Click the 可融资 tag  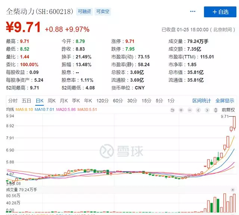tap(84, 12)
